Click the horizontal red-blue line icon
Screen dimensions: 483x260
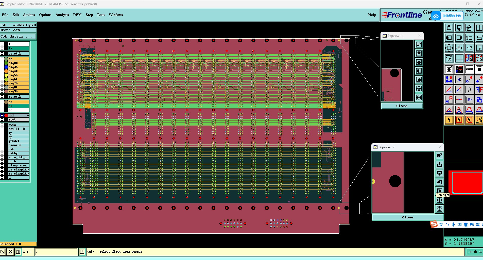tap(459, 100)
